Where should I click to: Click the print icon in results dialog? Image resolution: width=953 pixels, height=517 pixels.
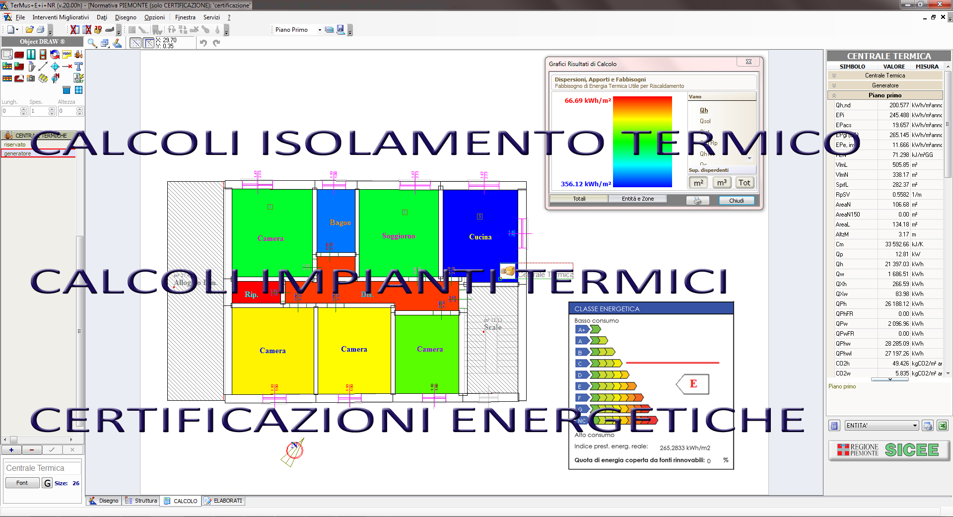[x=697, y=201]
